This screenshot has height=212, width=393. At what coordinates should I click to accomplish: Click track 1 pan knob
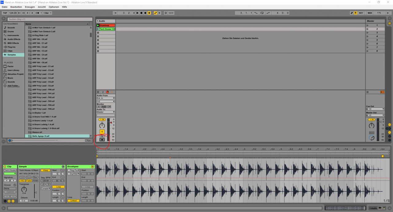point(102,125)
